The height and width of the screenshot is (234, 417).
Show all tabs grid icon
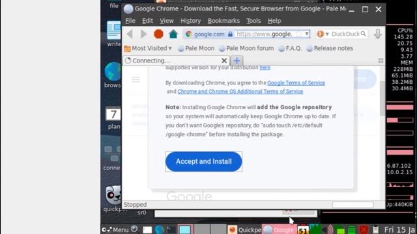[x=381, y=60]
